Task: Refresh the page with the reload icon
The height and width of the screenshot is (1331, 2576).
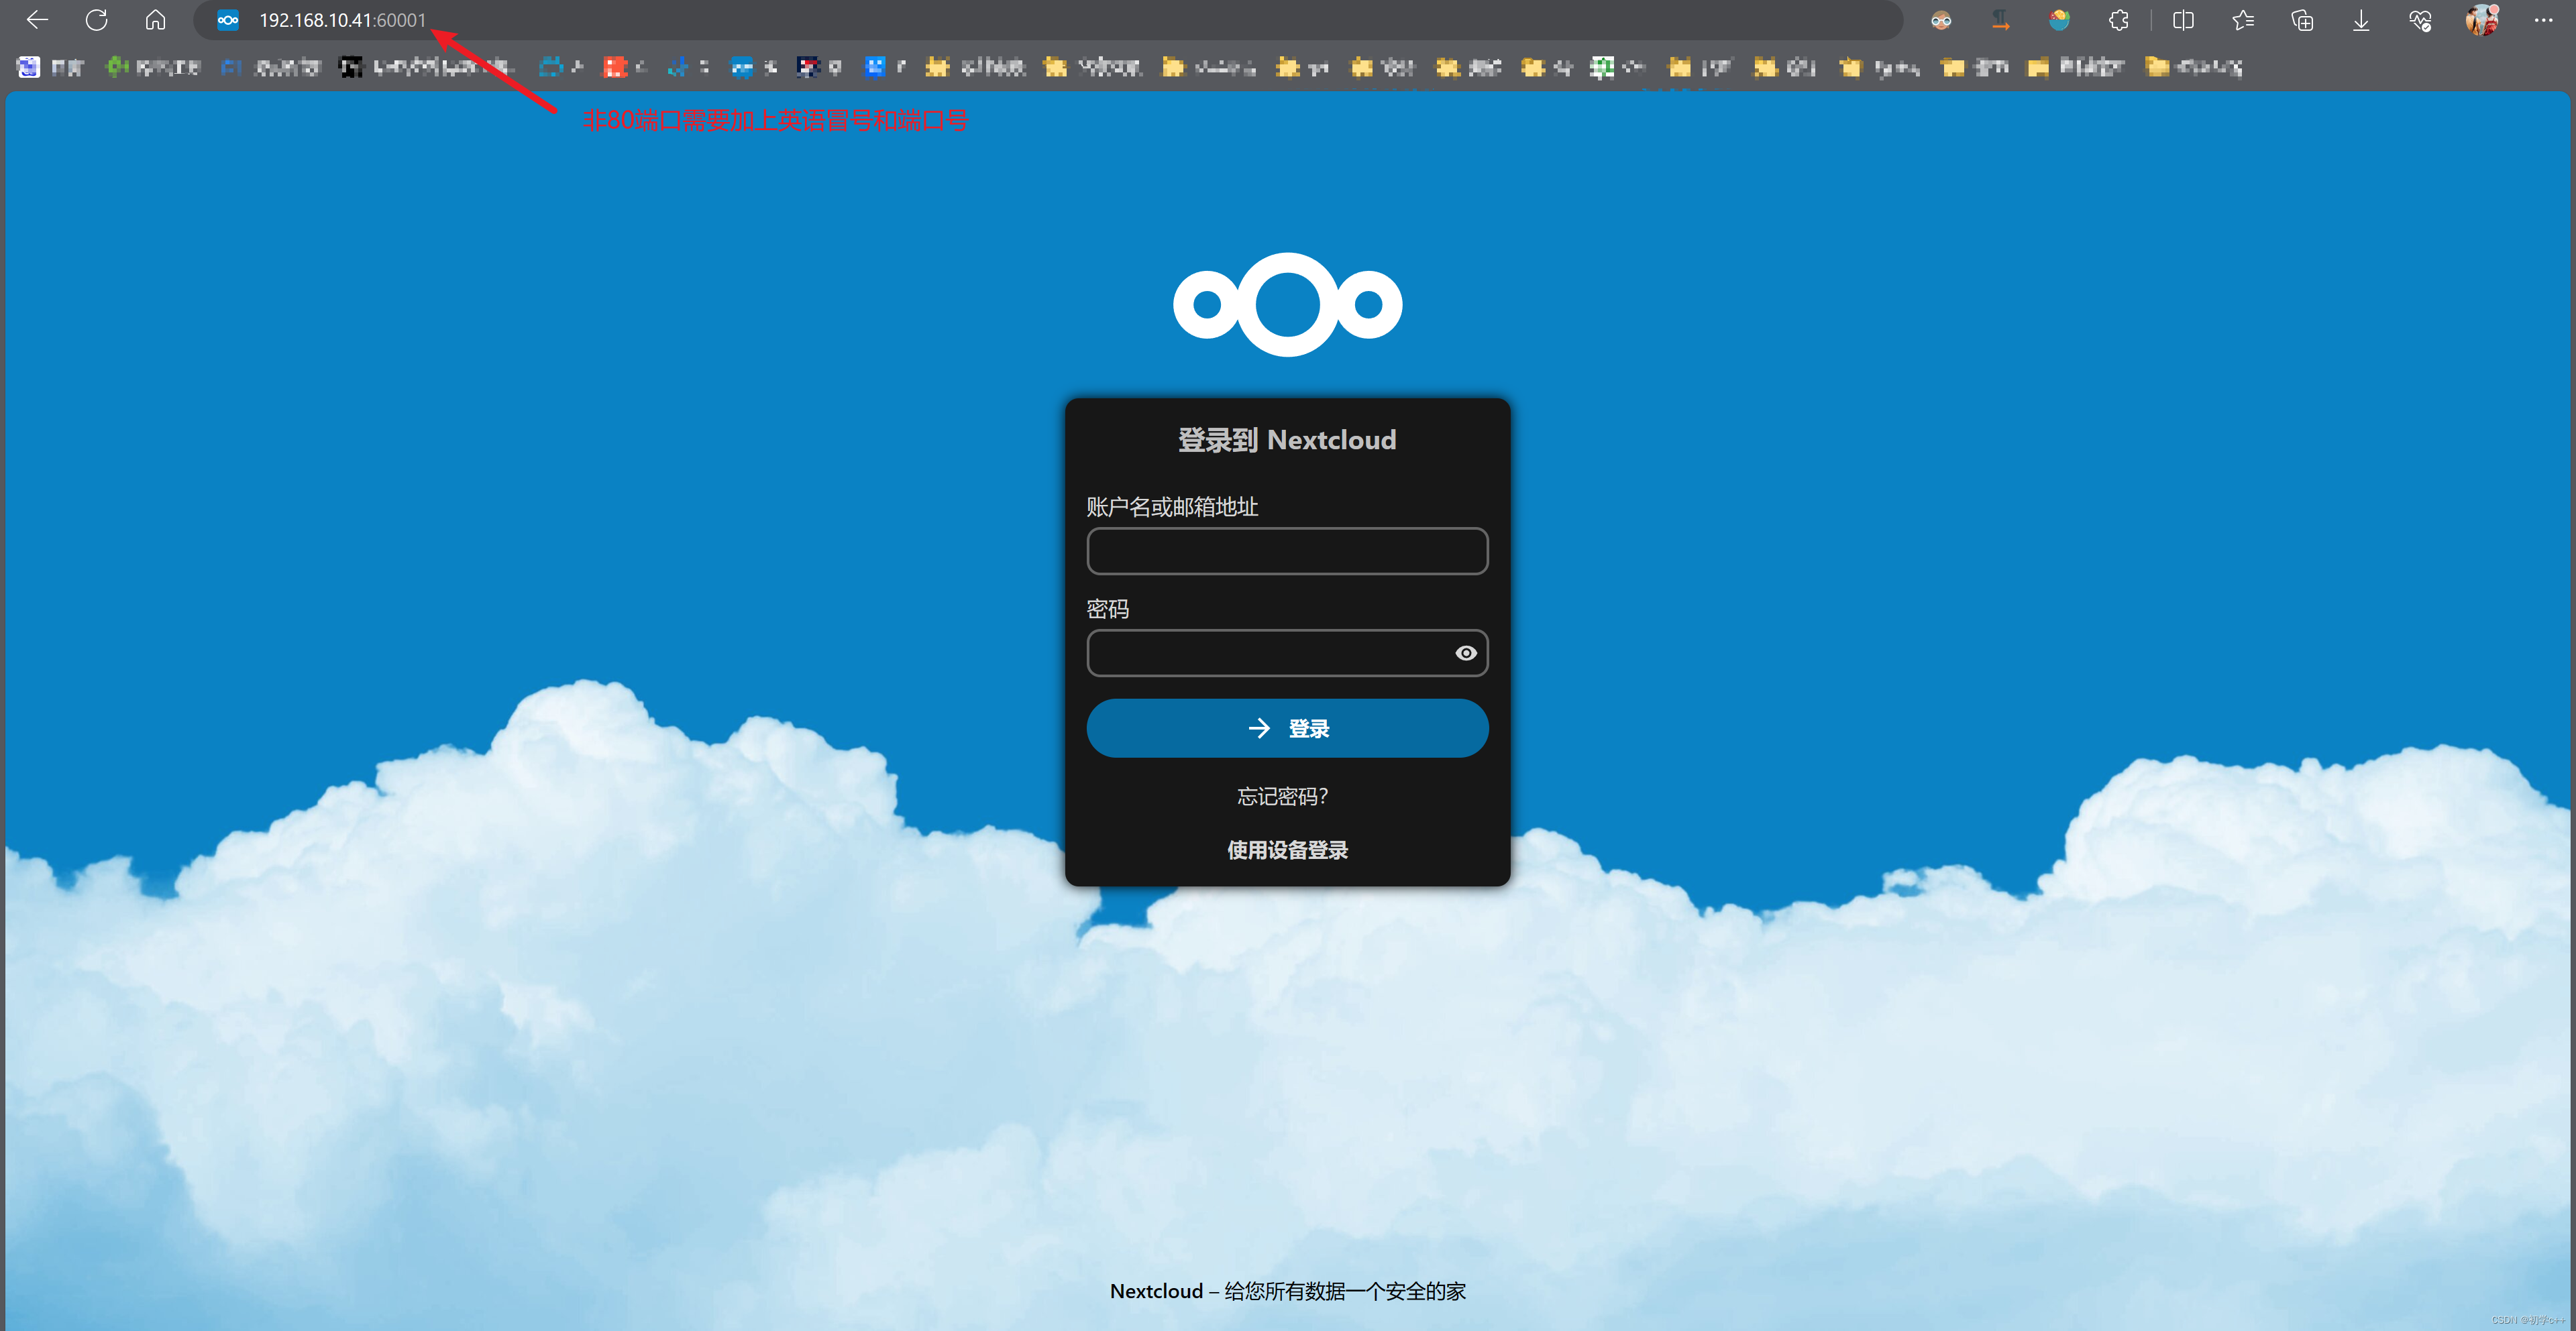Action: [96, 19]
